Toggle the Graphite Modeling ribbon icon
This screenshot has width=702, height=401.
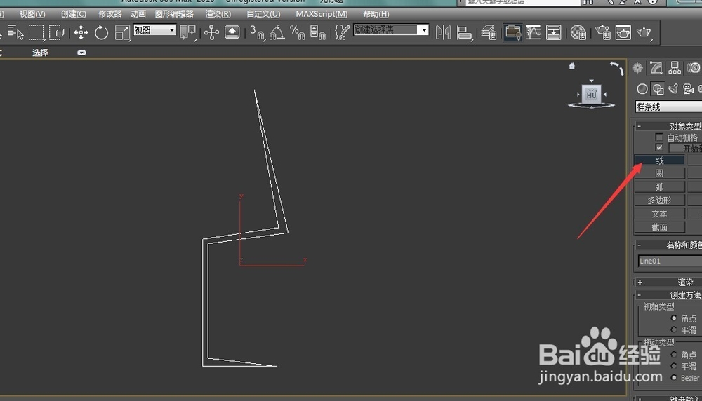[x=512, y=32]
